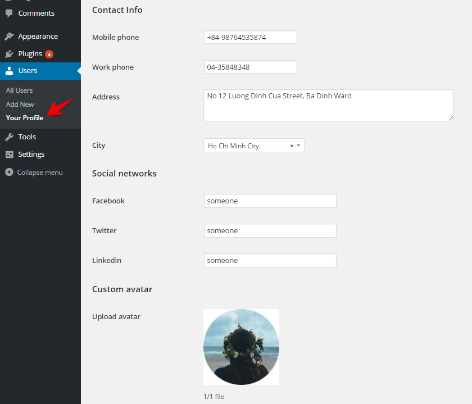Clear the Ho Chi Minh City selection

click(292, 146)
